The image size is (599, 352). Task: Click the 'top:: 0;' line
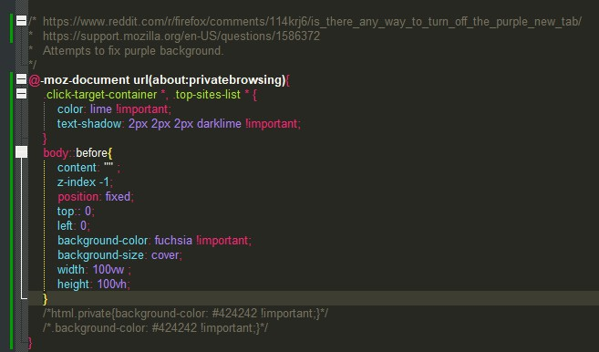(76, 211)
